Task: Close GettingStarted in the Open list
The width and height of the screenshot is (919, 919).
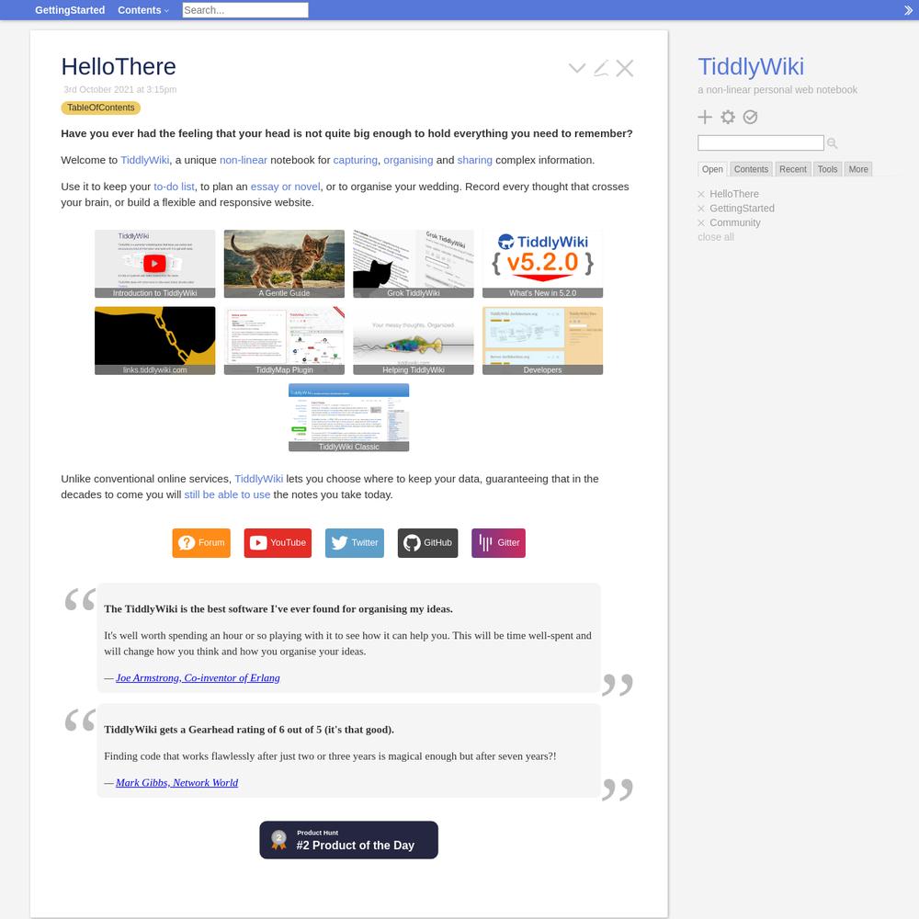Action: (x=701, y=209)
